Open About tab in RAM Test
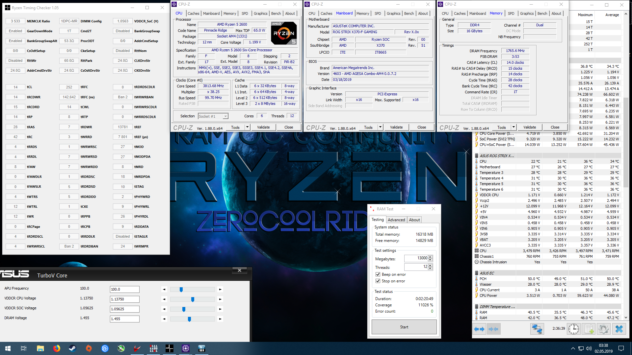 414,220
